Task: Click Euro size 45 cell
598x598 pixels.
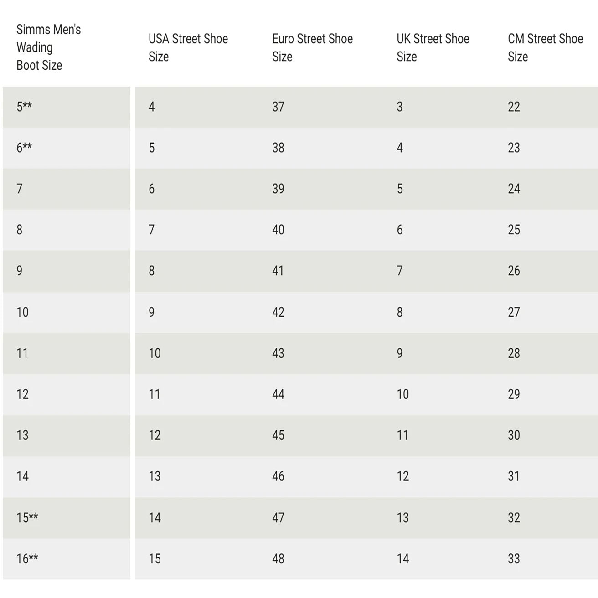Action: [278, 435]
